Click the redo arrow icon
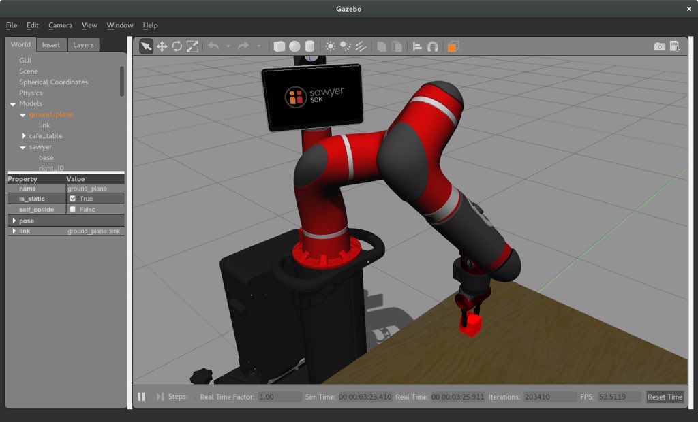This screenshot has height=422, width=698. click(x=243, y=46)
